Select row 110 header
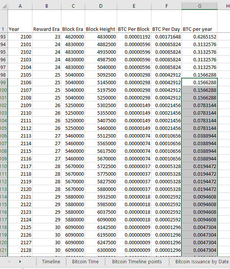 [x=3, y=166]
